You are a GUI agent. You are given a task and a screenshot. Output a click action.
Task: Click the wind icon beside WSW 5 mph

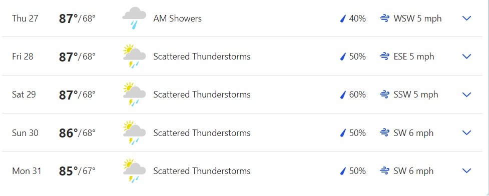384,18
